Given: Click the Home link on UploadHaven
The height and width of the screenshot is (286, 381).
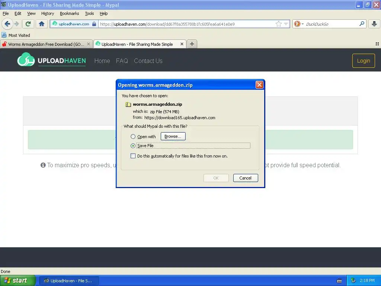Looking at the screenshot, I should (x=102, y=61).
